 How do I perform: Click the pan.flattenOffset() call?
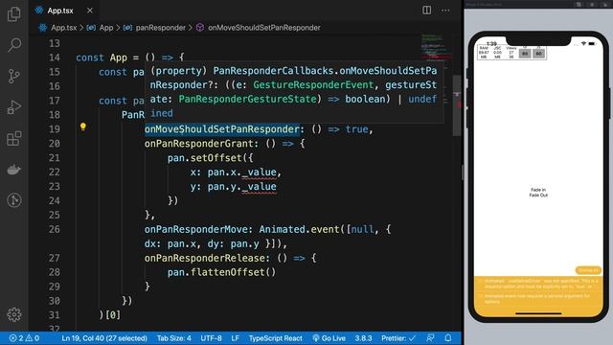point(221,272)
